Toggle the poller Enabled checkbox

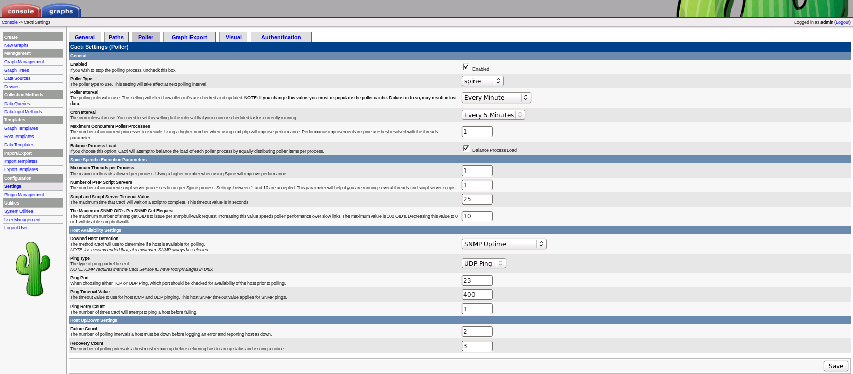coord(466,67)
